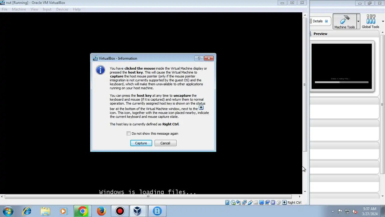The width and height of the screenshot is (385, 217).
Task: Switch to Google Chrome on taskbar
Action: (x=82, y=211)
